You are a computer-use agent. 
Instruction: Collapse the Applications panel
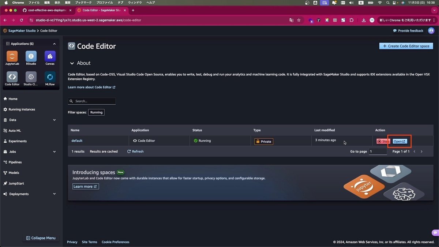coord(55,44)
